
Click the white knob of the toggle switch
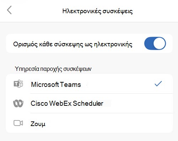(x=159, y=43)
